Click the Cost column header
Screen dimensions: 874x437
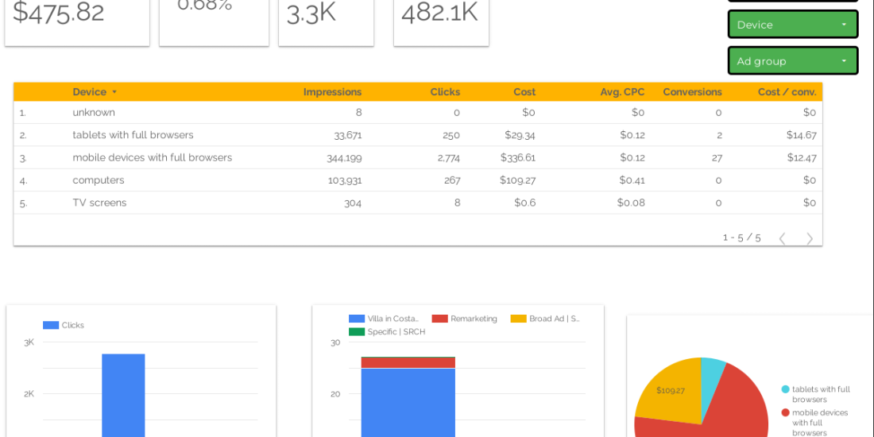click(x=524, y=92)
